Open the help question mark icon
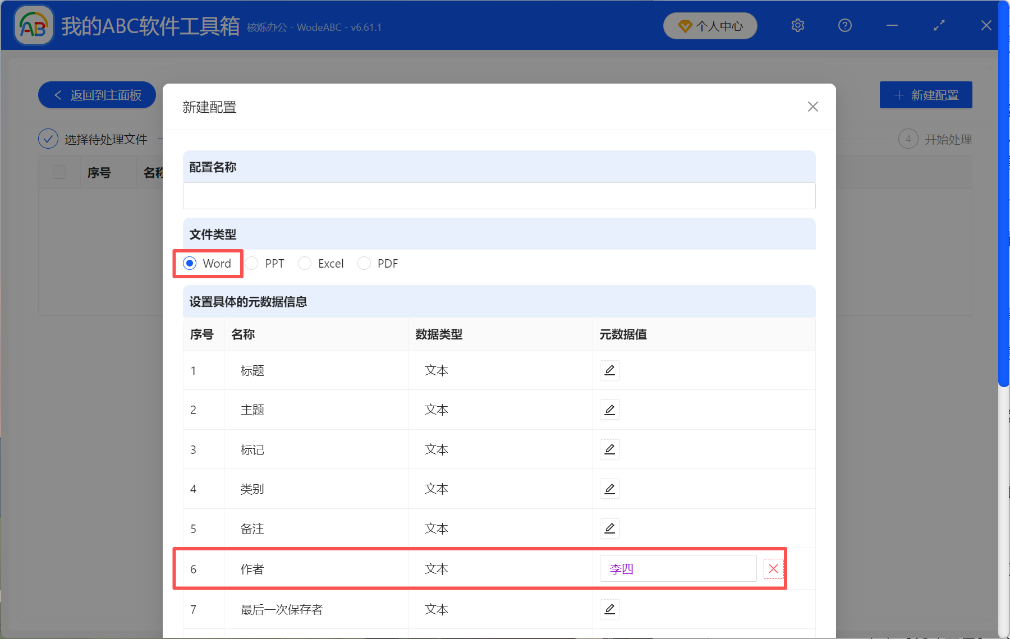This screenshot has width=1010, height=639. coord(844,26)
